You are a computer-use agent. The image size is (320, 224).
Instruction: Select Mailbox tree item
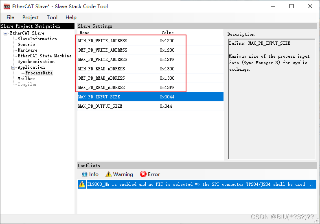[26, 79]
